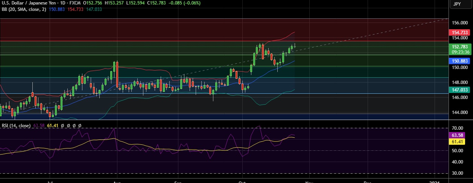Click the teal 147.033 label on price axis
This screenshot has width=473, height=183.
(x=459, y=90)
